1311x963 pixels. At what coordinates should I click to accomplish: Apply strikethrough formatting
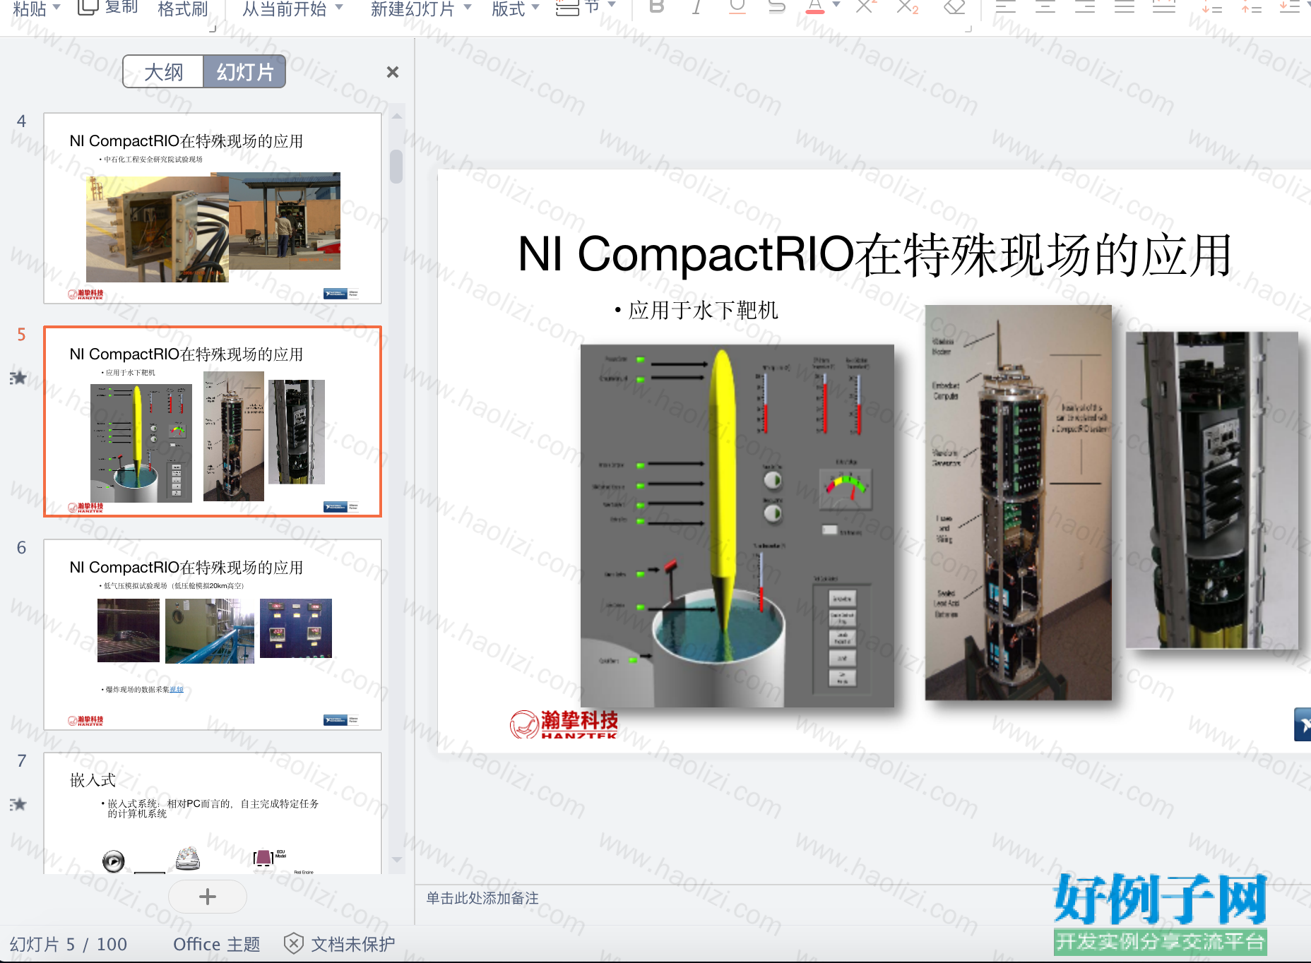point(776,7)
